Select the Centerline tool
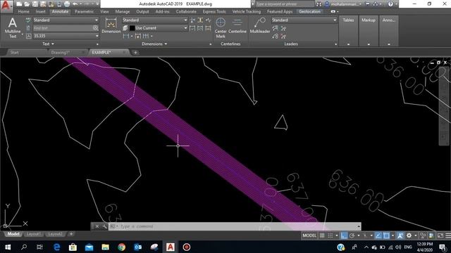This screenshot has width=451, height=253. coord(237,25)
